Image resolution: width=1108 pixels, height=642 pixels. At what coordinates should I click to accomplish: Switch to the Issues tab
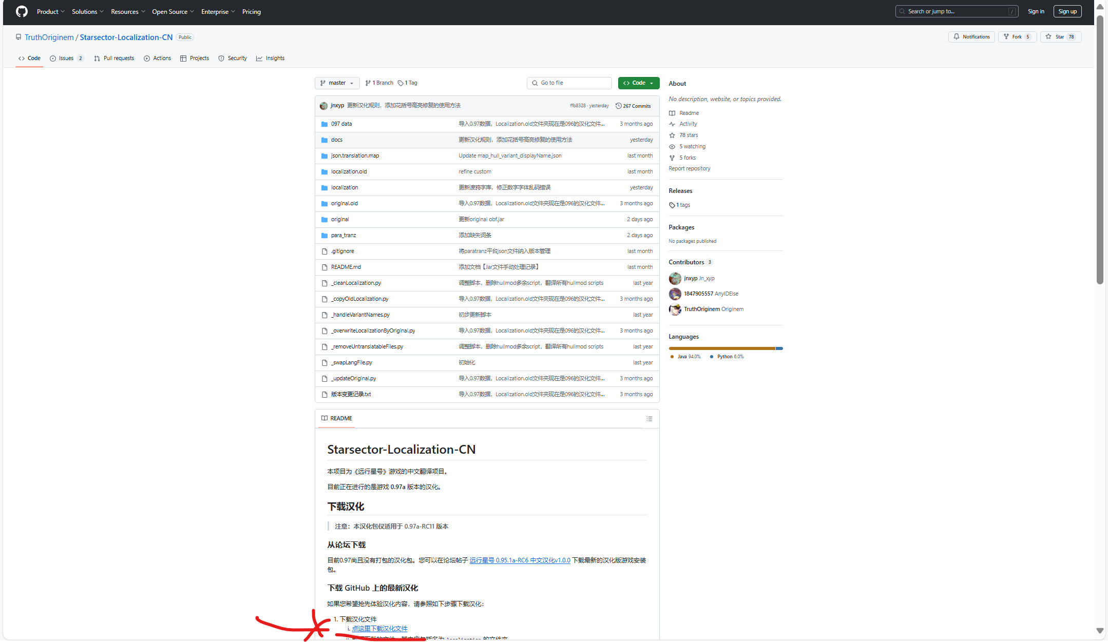[66, 58]
